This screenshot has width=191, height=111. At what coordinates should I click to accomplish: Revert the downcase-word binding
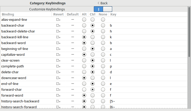[58, 78]
